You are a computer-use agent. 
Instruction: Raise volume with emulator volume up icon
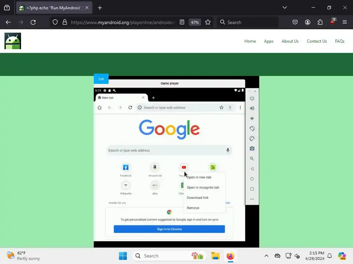[x=252, y=108]
